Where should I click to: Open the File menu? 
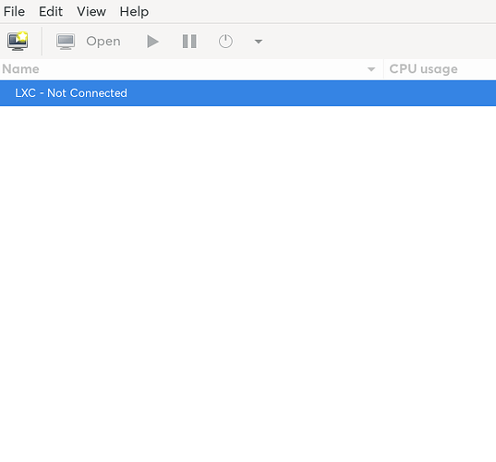pyautogui.click(x=14, y=12)
